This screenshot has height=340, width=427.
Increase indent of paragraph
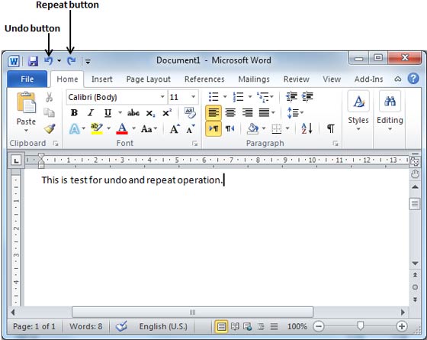307,96
